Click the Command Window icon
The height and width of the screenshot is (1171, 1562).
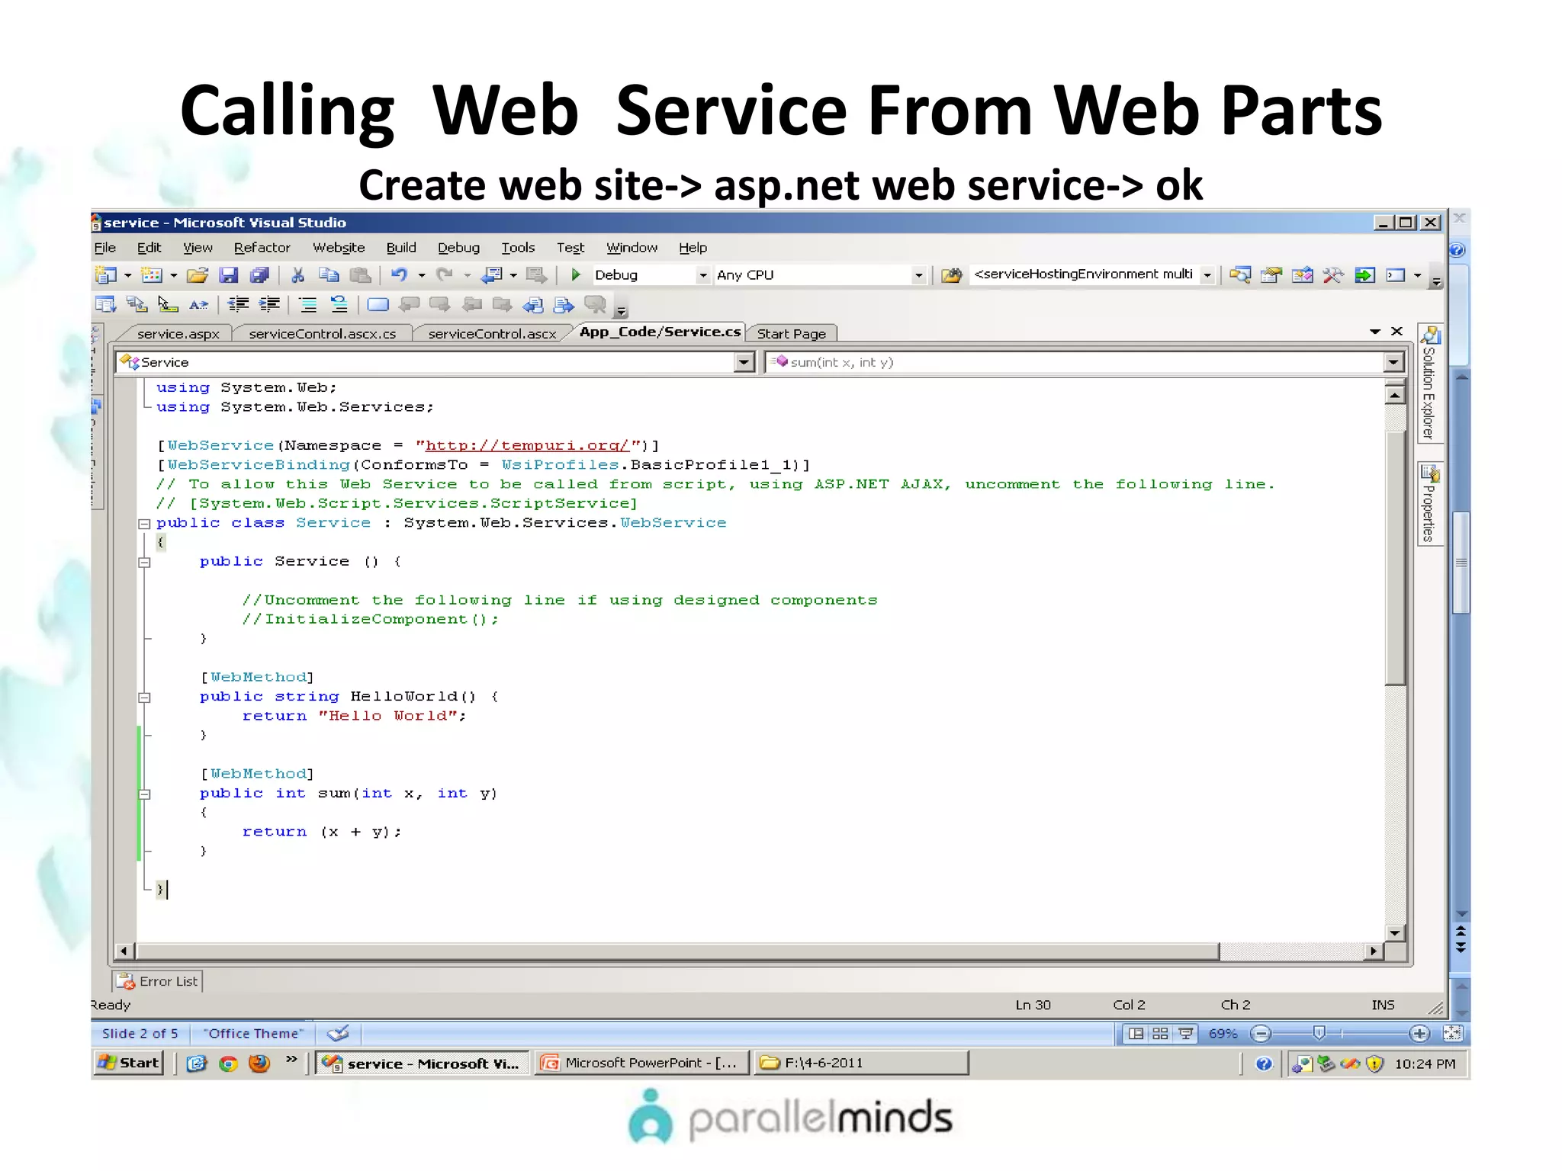[1396, 275]
